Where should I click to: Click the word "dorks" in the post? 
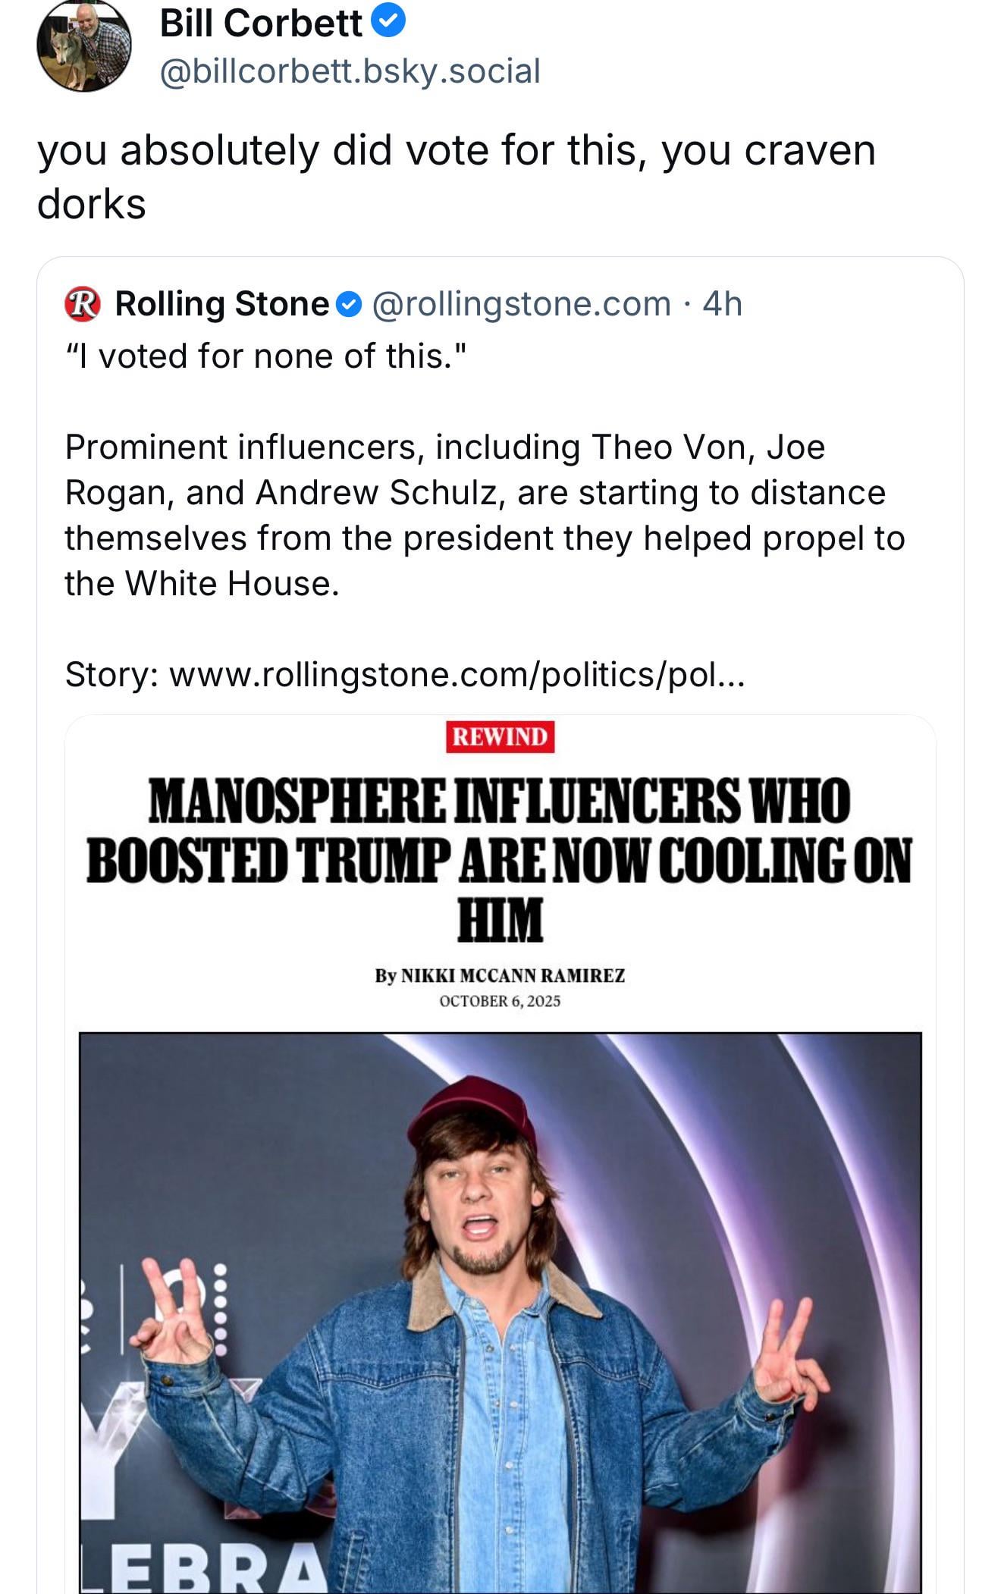[x=92, y=204]
